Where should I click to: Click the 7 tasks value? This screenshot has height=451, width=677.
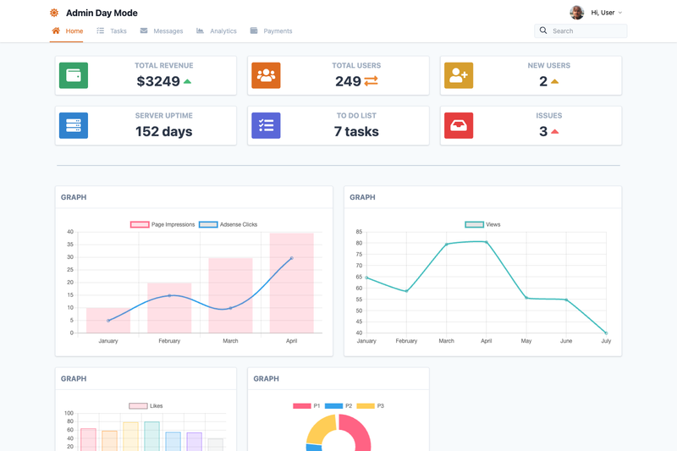pyautogui.click(x=356, y=131)
